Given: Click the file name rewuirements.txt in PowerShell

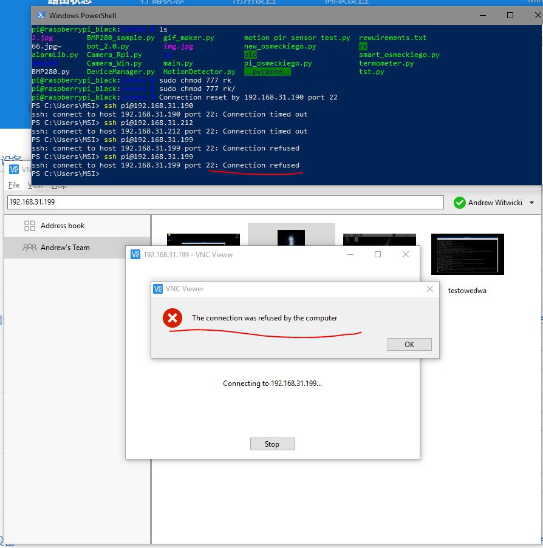Looking at the screenshot, I should [x=392, y=38].
